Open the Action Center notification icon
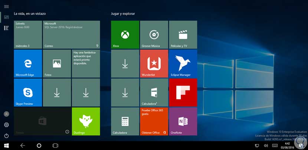Viewport: 308px width, 150px height. [301, 146]
